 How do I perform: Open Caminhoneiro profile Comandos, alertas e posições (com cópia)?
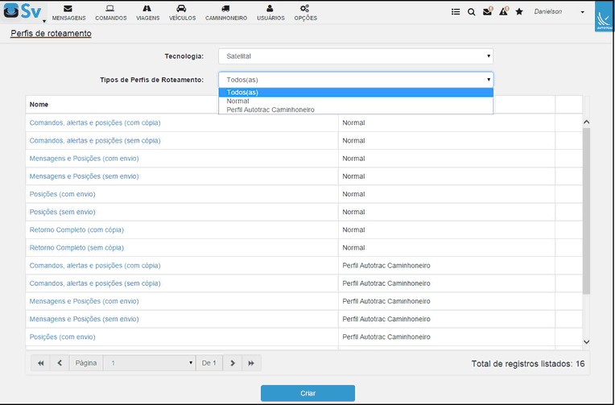click(95, 266)
